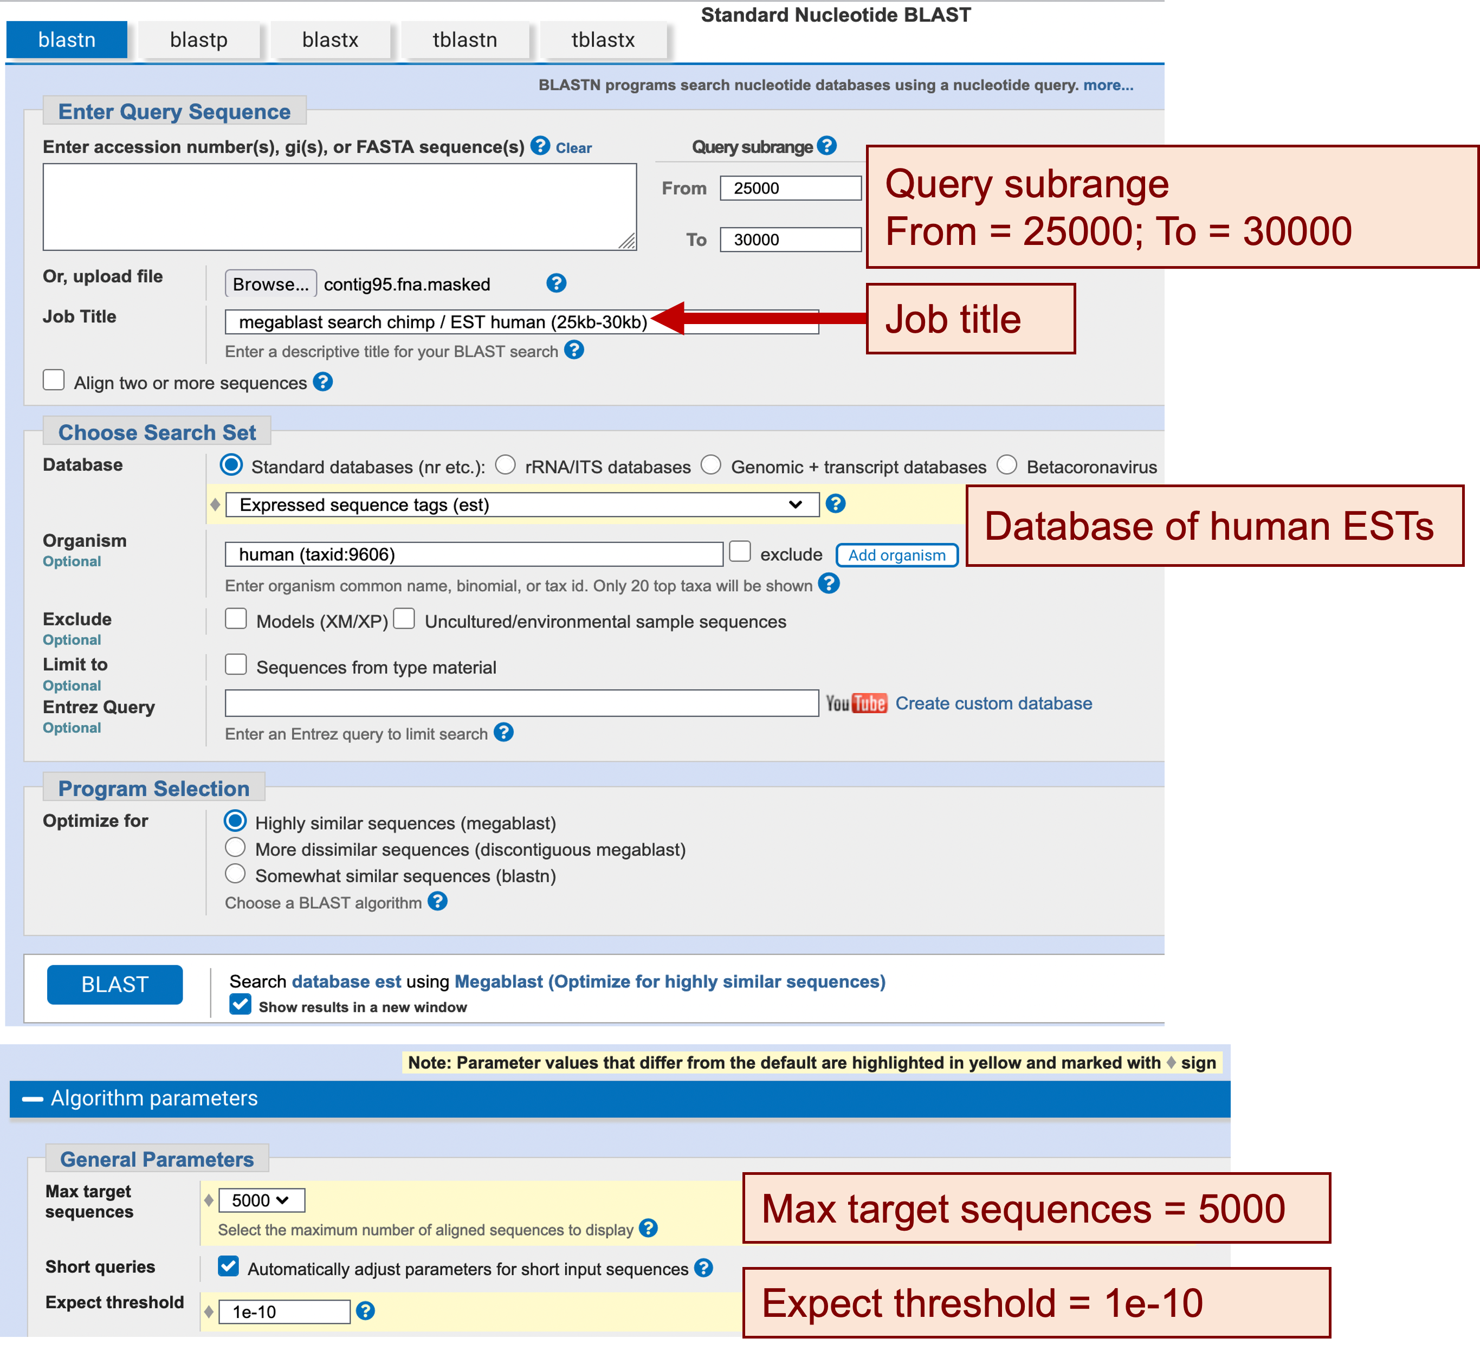Click the Entrez Query input field
The height and width of the screenshot is (1351, 1480).
pyautogui.click(x=522, y=703)
